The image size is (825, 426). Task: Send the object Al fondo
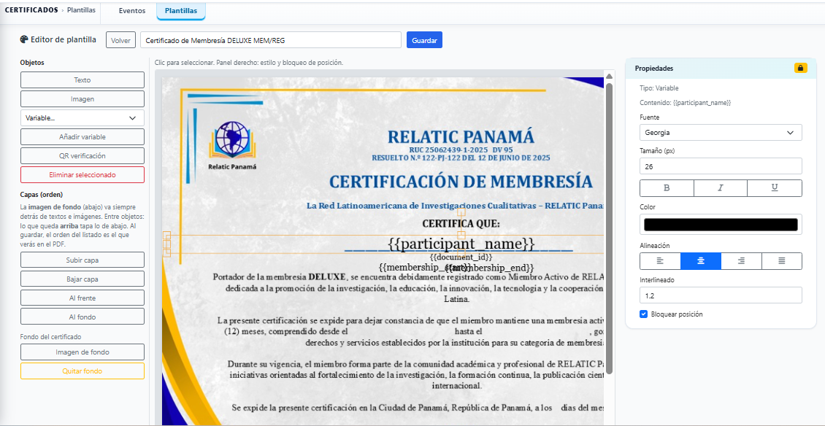point(82,317)
